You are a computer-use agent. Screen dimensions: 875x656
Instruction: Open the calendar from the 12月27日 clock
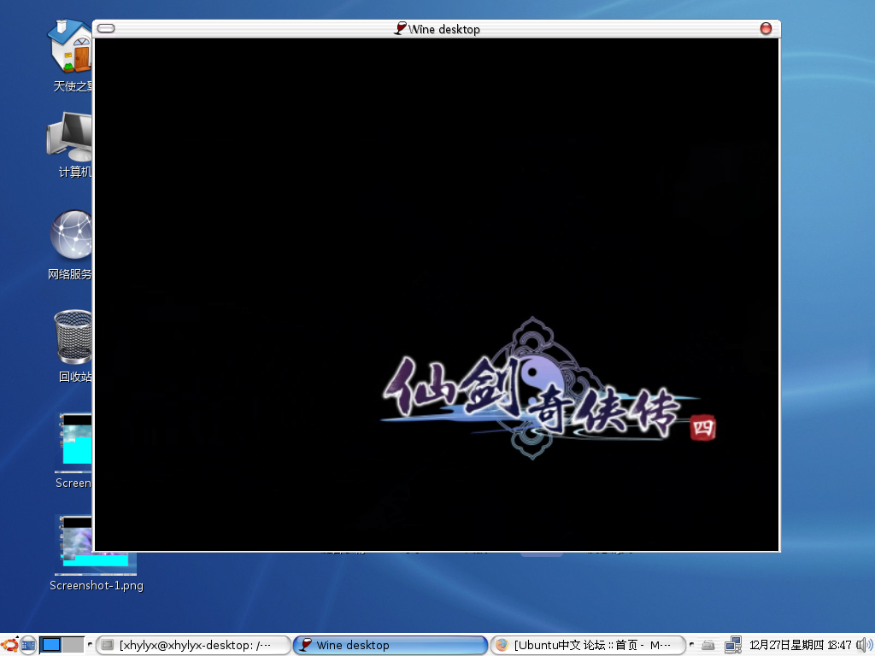click(800, 646)
